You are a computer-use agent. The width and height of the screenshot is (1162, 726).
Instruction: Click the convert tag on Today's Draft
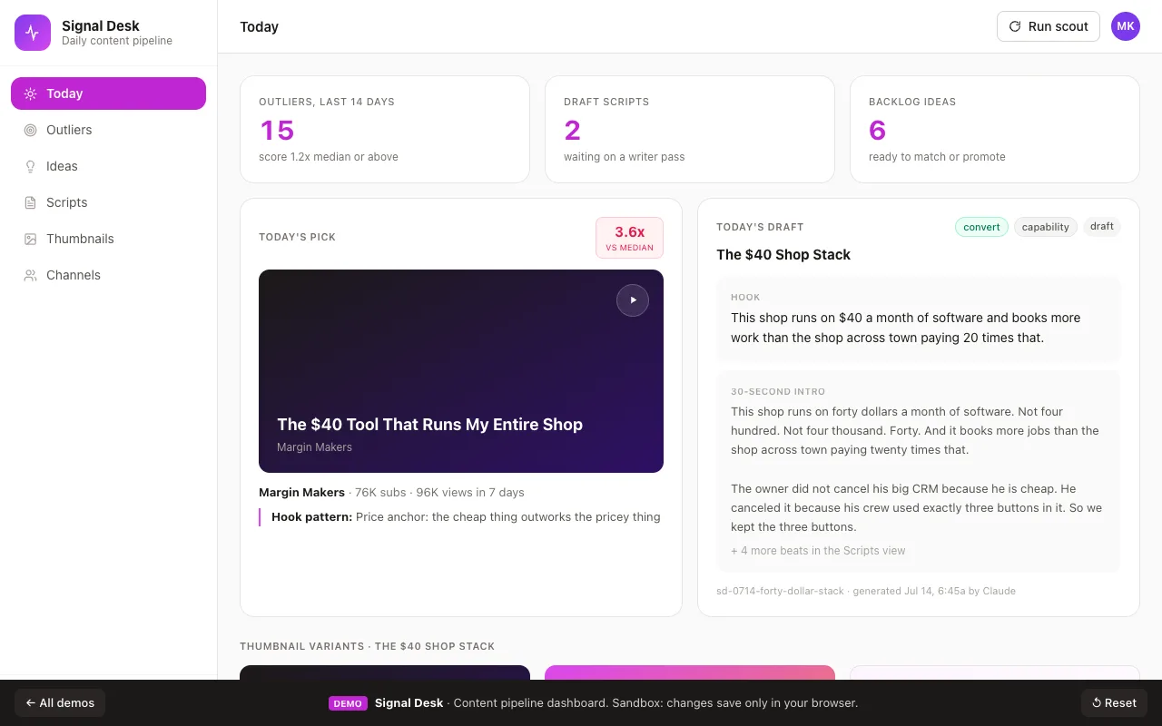pyautogui.click(x=981, y=227)
